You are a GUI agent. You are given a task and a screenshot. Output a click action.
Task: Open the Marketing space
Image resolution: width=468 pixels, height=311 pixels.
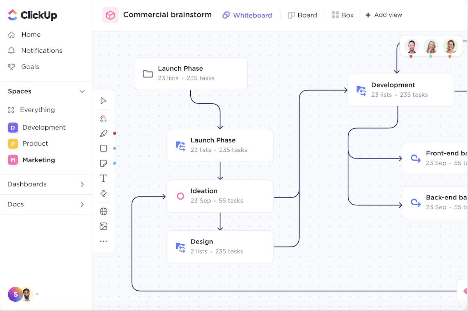pyautogui.click(x=39, y=160)
